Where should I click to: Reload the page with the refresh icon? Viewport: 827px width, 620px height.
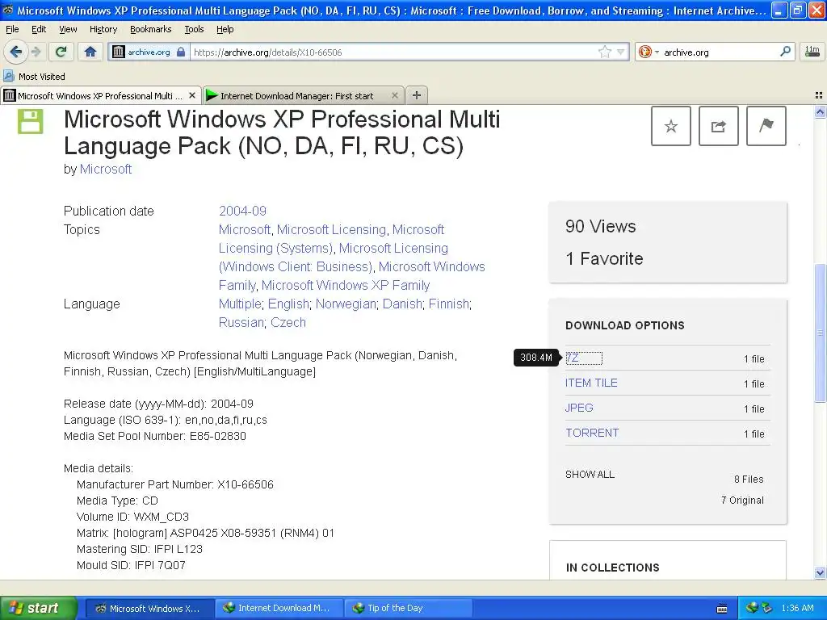click(x=61, y=52)
